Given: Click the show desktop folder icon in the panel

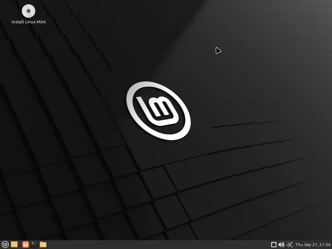Looking at the screenshot, I should coord(14,244).
